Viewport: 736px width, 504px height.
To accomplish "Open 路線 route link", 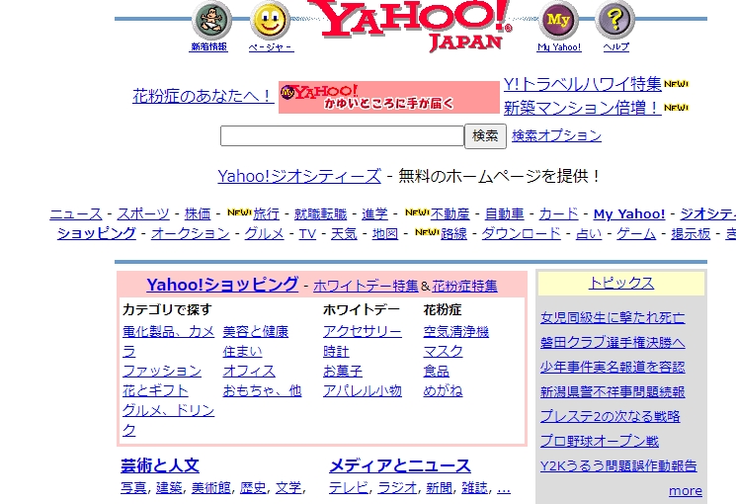I will point(453,233).
